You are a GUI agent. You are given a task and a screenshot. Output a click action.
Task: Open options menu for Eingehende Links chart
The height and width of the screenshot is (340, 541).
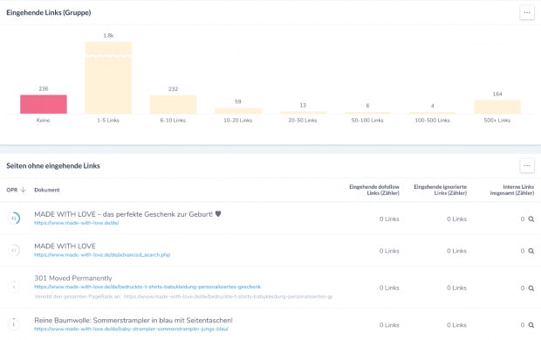[527, 13]
